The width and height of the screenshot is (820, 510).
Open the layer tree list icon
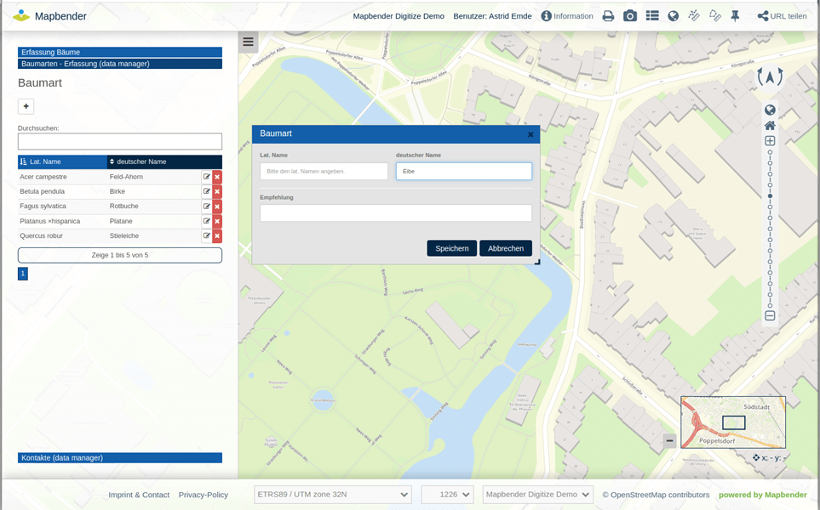[x=651, y=16]
